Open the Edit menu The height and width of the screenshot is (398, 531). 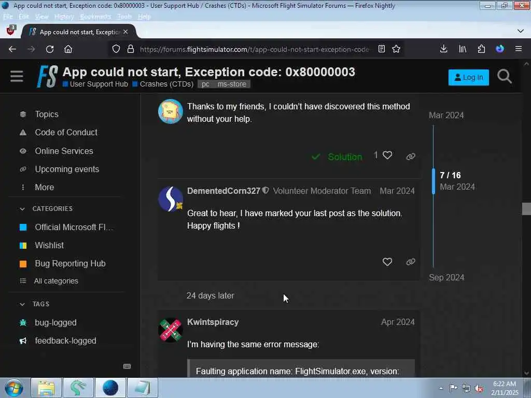pos(23,17)
